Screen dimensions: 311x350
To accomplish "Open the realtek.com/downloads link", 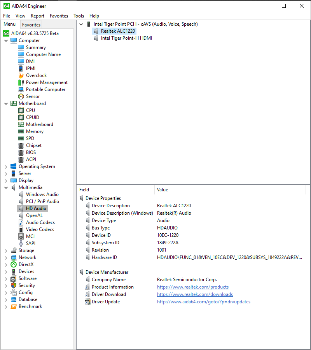I will pos(195,294).
